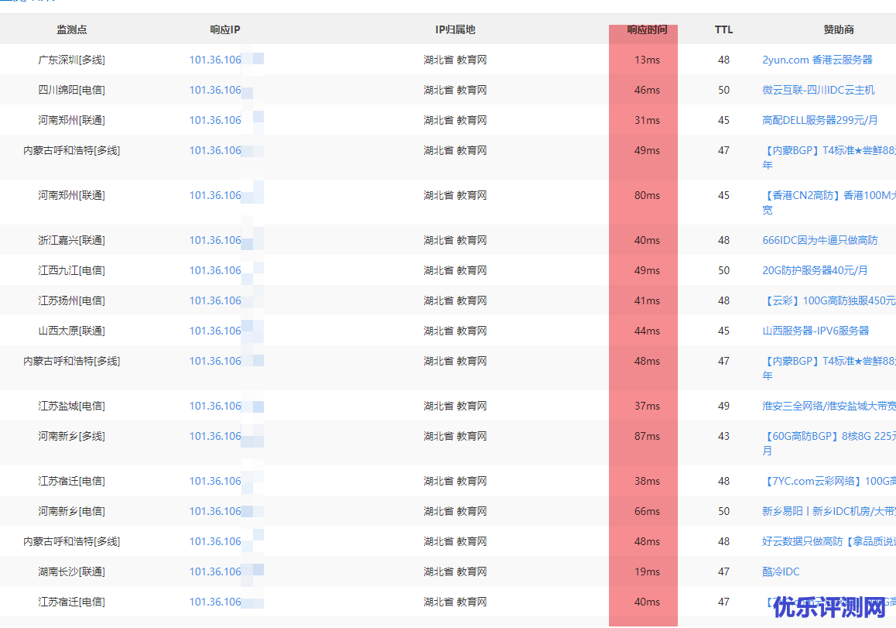The image size is (896, 628).
Task: Click the 响应时间 column header
Action: click(x=646, y=29)
